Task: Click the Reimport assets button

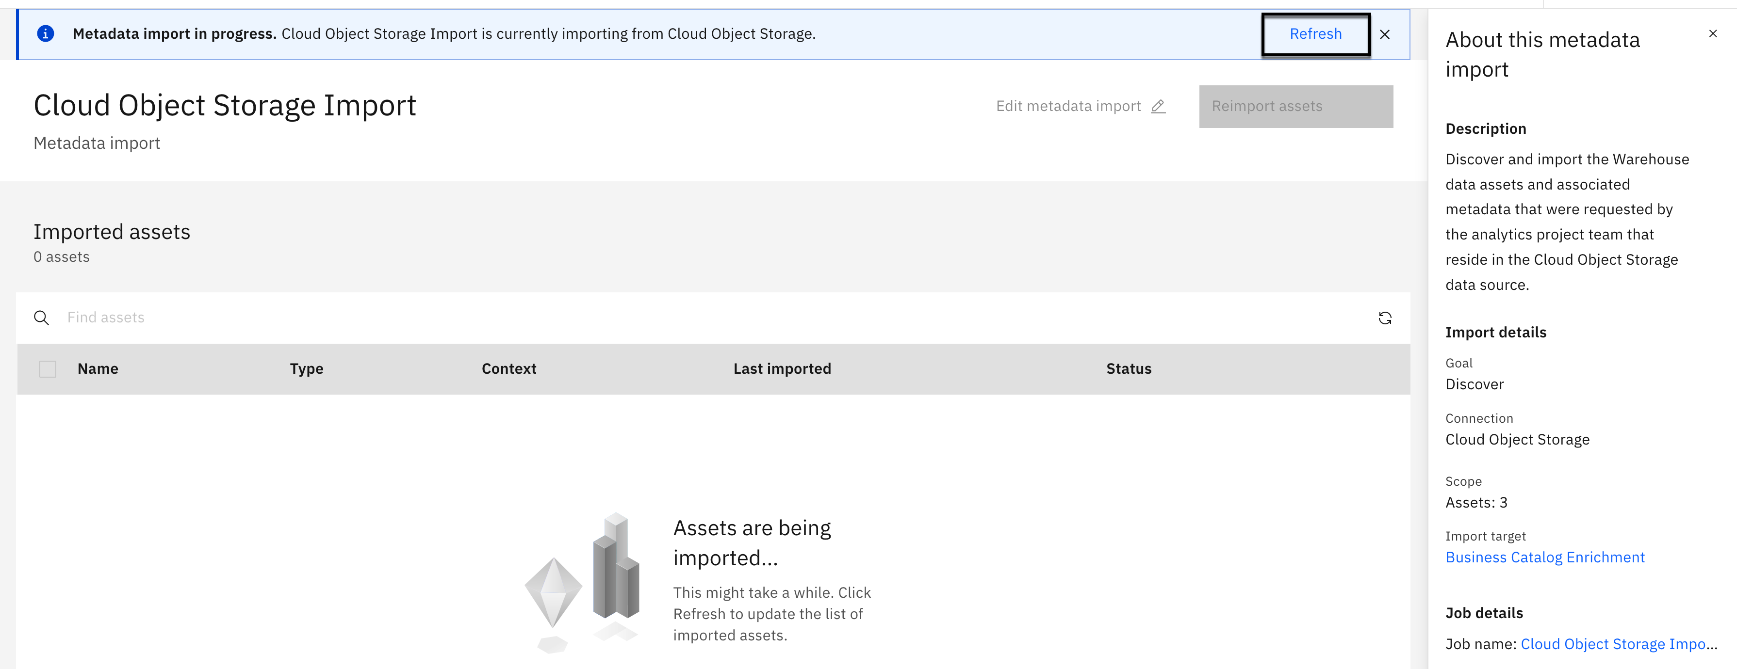Action: pyautogui.click(x=1295, y=107)
